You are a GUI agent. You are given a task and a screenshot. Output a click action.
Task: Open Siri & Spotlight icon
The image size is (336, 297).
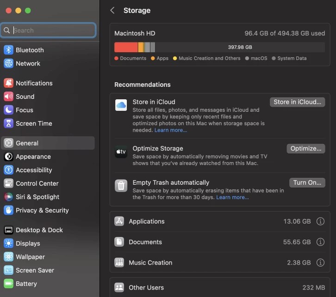tap(9, 197)
